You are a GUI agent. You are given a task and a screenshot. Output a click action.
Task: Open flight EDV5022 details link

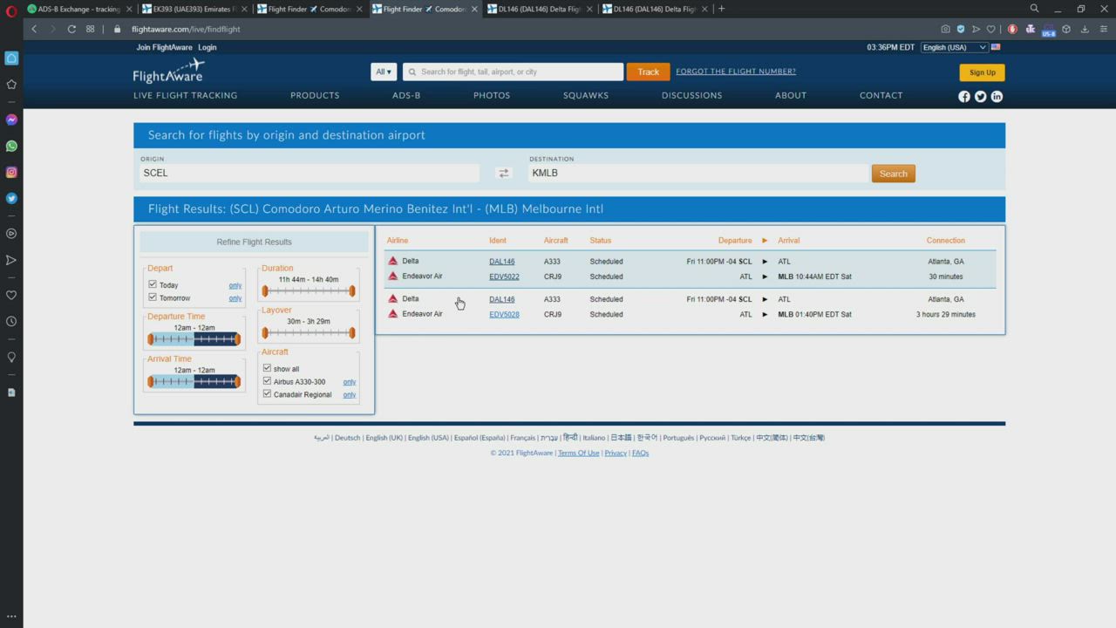coord(504,276)
